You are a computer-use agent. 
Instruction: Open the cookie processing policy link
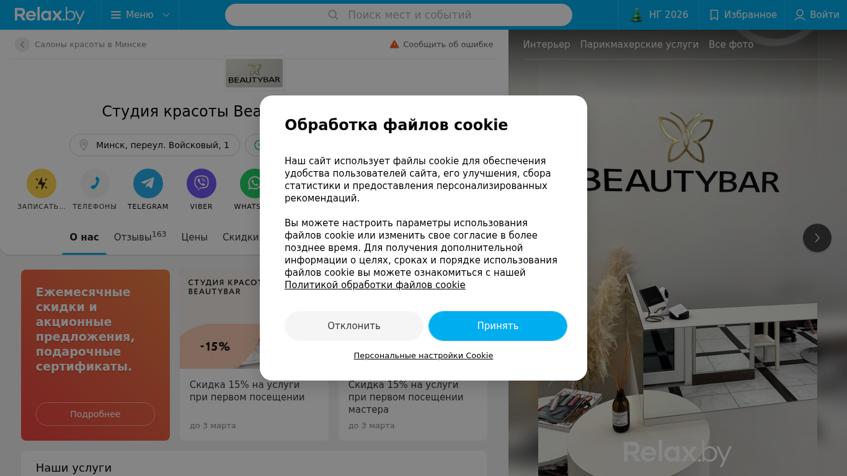375,285
